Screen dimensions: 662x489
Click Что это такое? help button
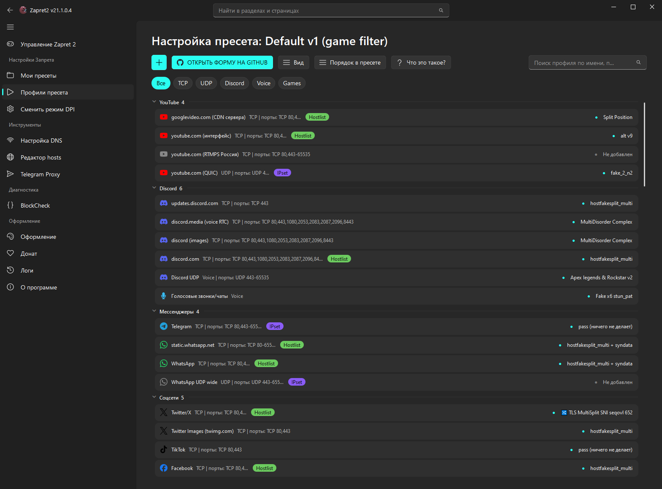tap(421, 62)
